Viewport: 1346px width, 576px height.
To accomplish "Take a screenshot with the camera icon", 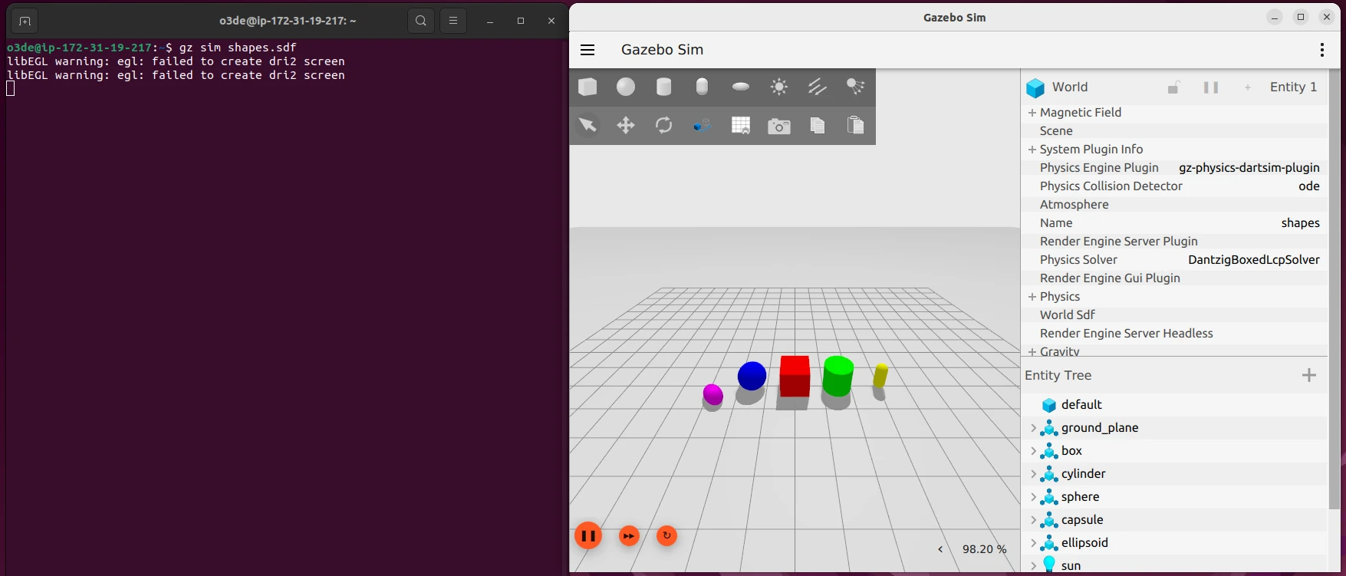I will point(779,126).
